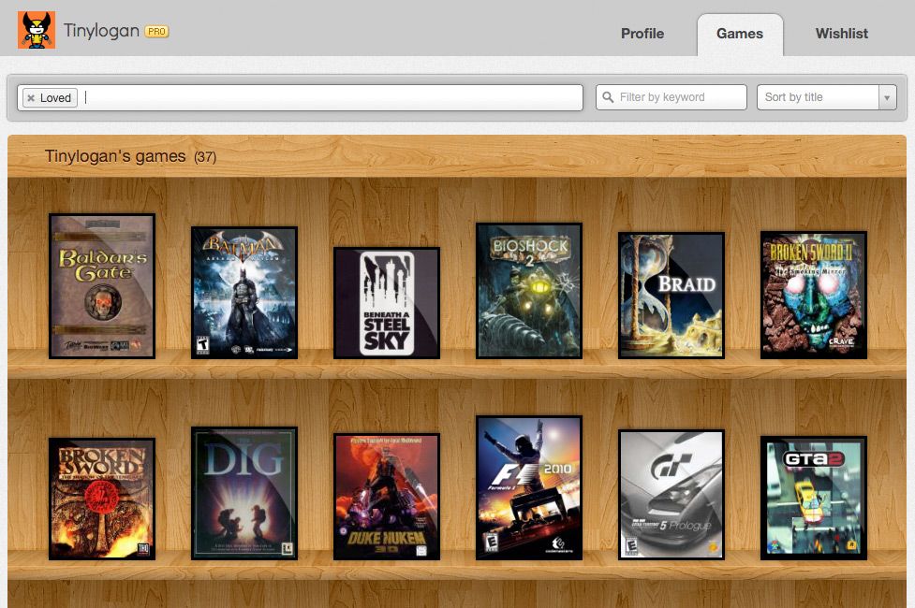
Task: Select the GTA2 game cover
Action: (x=814, y=498)
